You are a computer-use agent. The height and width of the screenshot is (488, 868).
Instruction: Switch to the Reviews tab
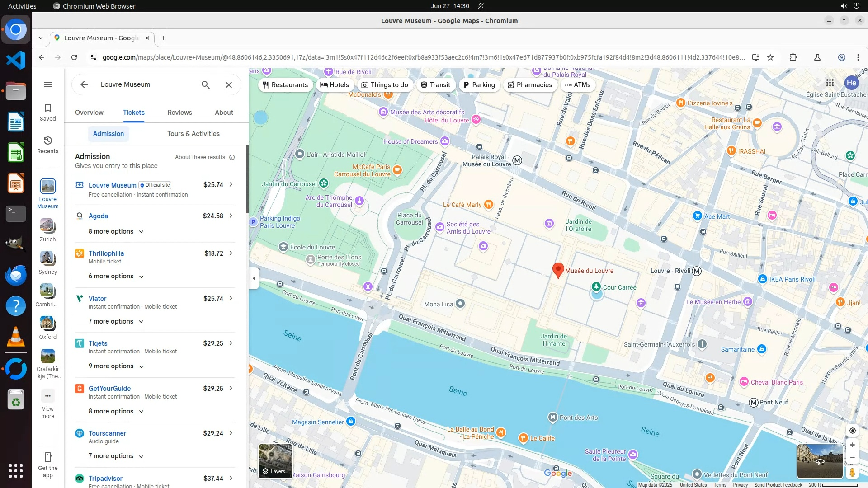coord(179,113)
